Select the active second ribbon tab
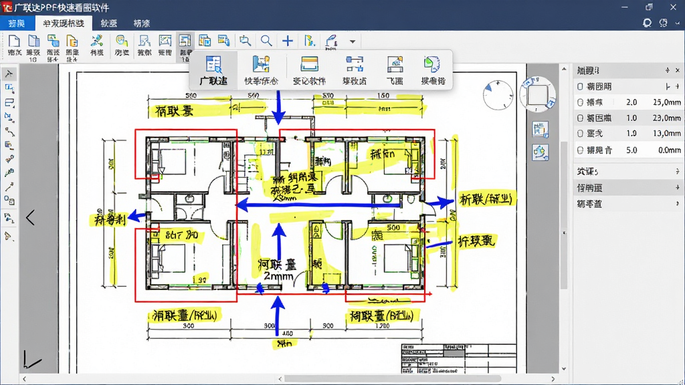 tap(64, 23)
